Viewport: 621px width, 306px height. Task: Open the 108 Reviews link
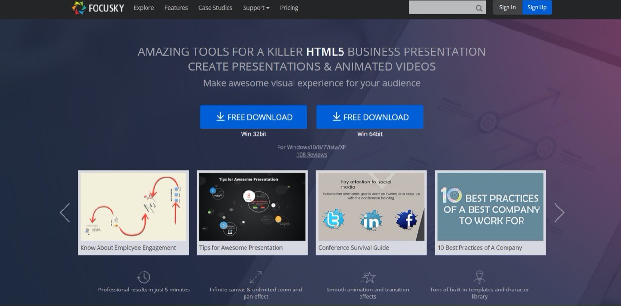click(x=312, y=155)
